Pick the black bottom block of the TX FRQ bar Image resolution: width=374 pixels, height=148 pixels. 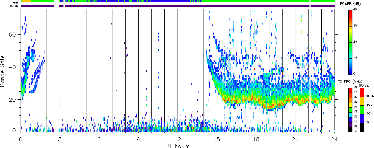[350, 130]
